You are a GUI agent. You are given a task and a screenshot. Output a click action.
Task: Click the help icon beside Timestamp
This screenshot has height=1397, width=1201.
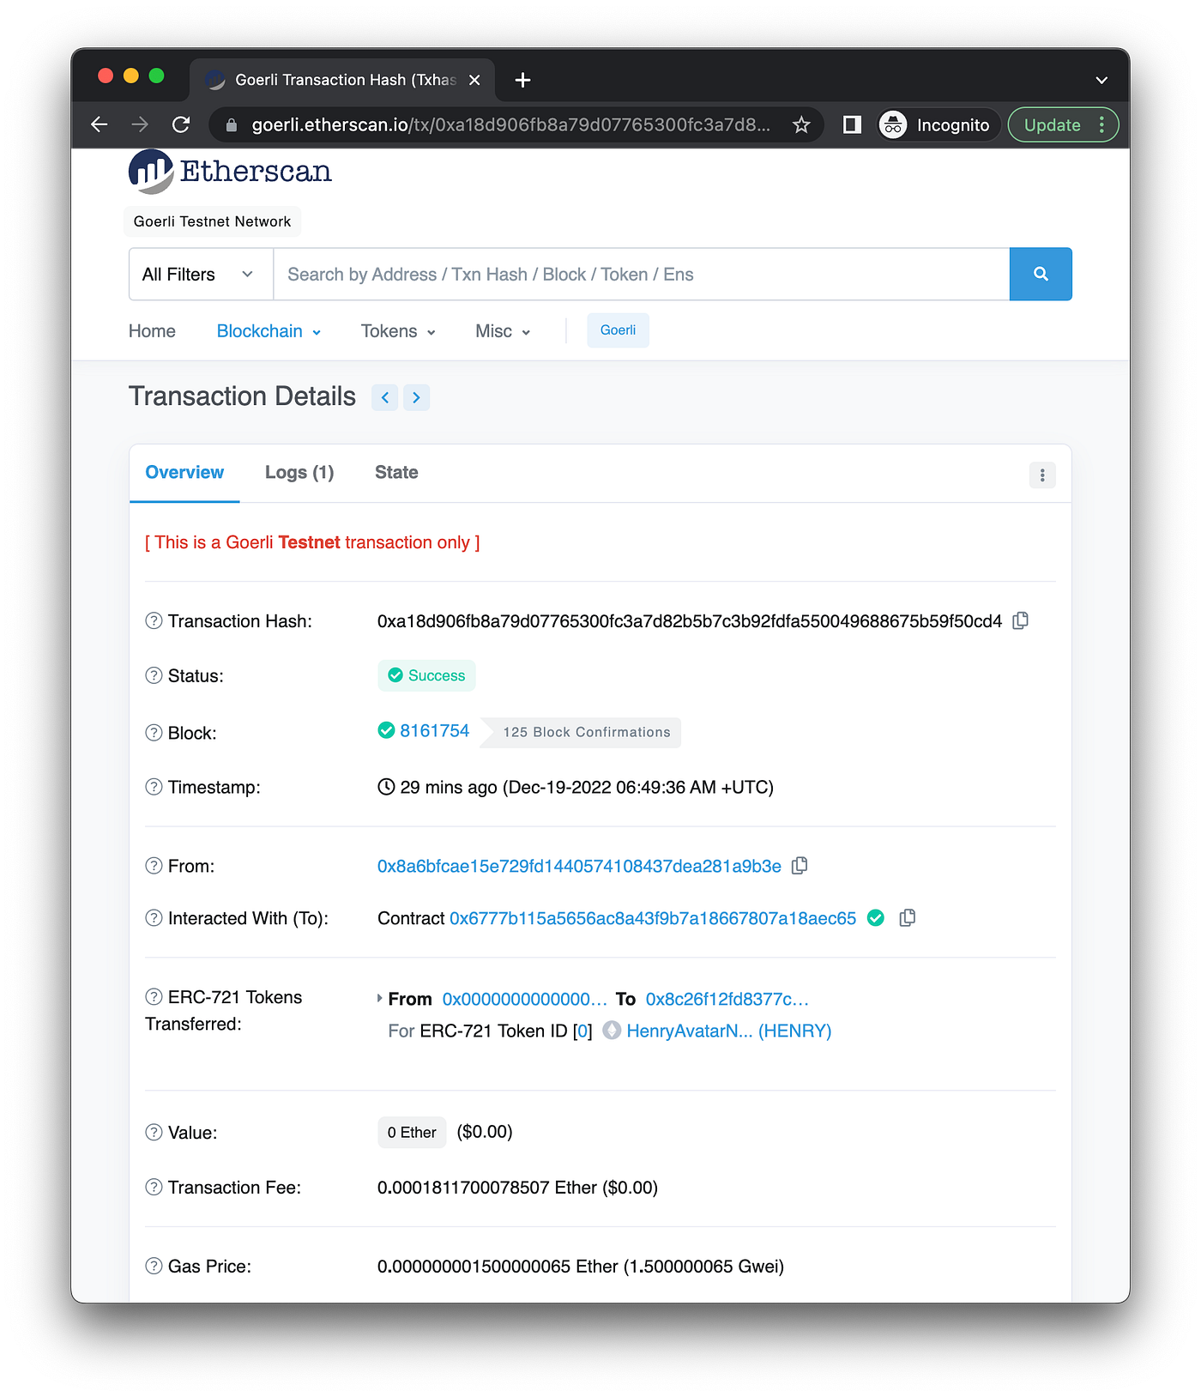click(154, 787)
